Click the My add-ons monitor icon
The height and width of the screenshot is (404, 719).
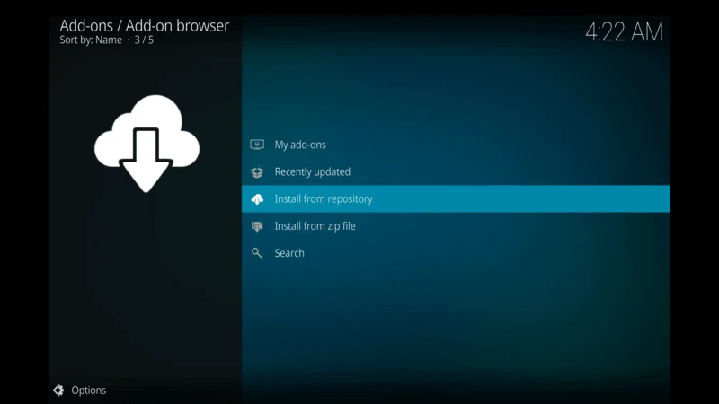pos(257,145)
